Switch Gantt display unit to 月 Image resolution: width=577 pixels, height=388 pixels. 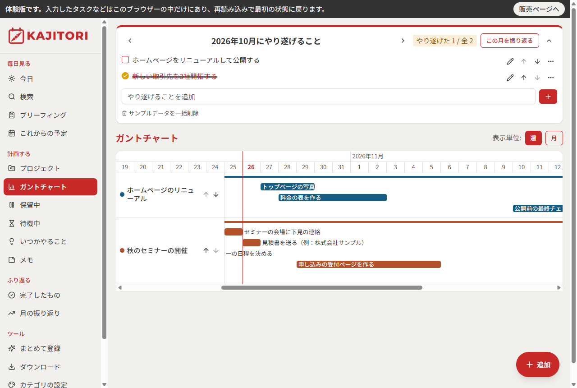[554, 138]
